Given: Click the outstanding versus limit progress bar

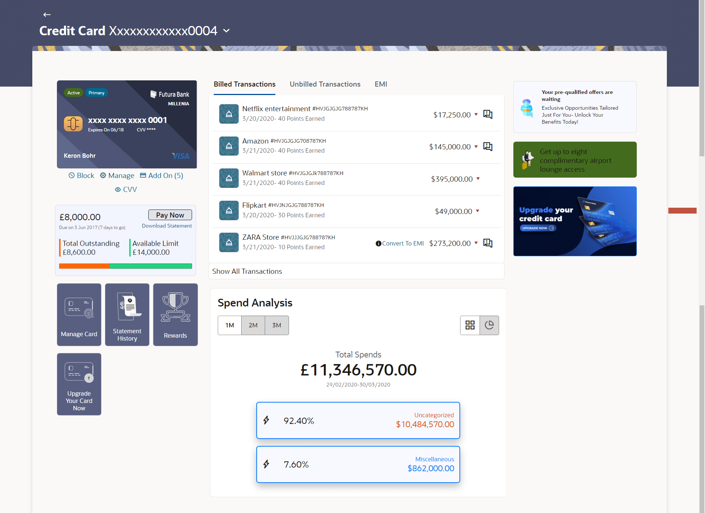Looking at the screenshot, I should [126, 266].
